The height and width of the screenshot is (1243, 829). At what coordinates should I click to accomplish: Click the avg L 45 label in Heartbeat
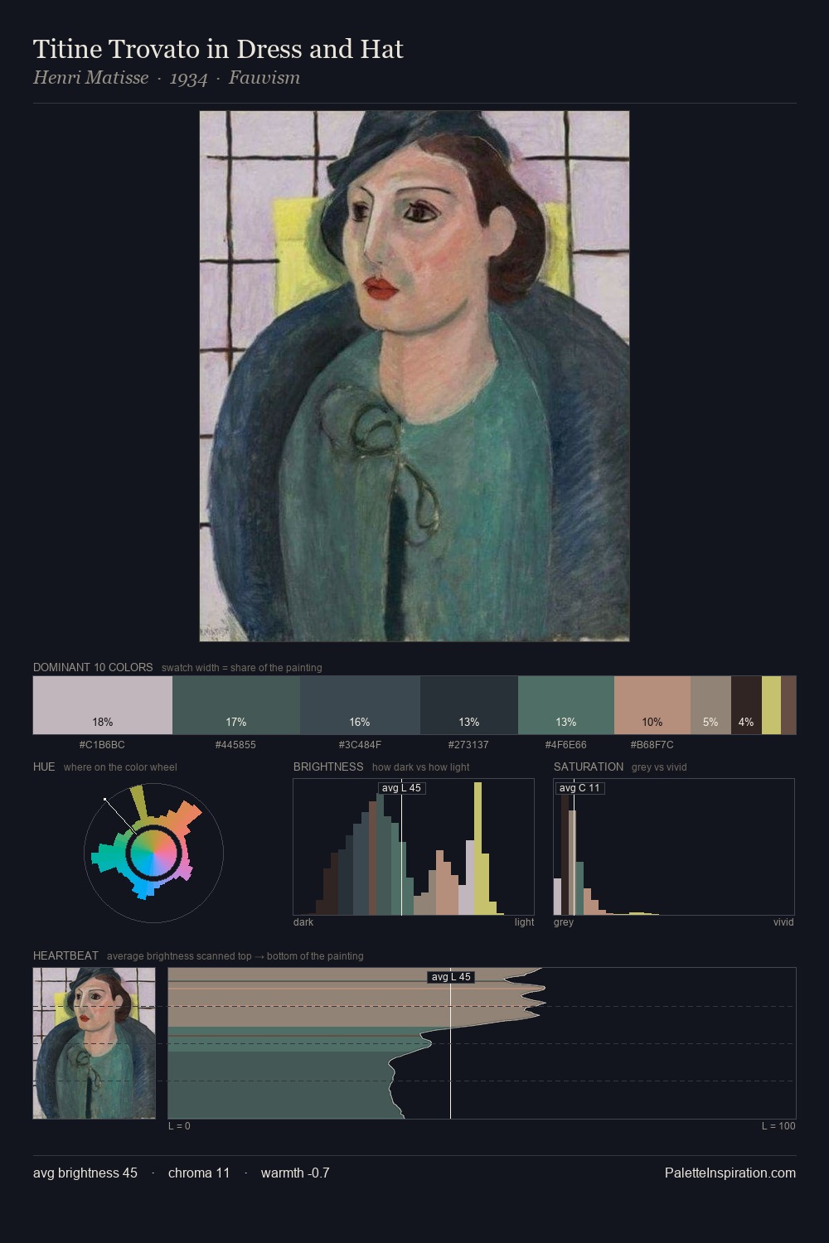pos(451,977)
